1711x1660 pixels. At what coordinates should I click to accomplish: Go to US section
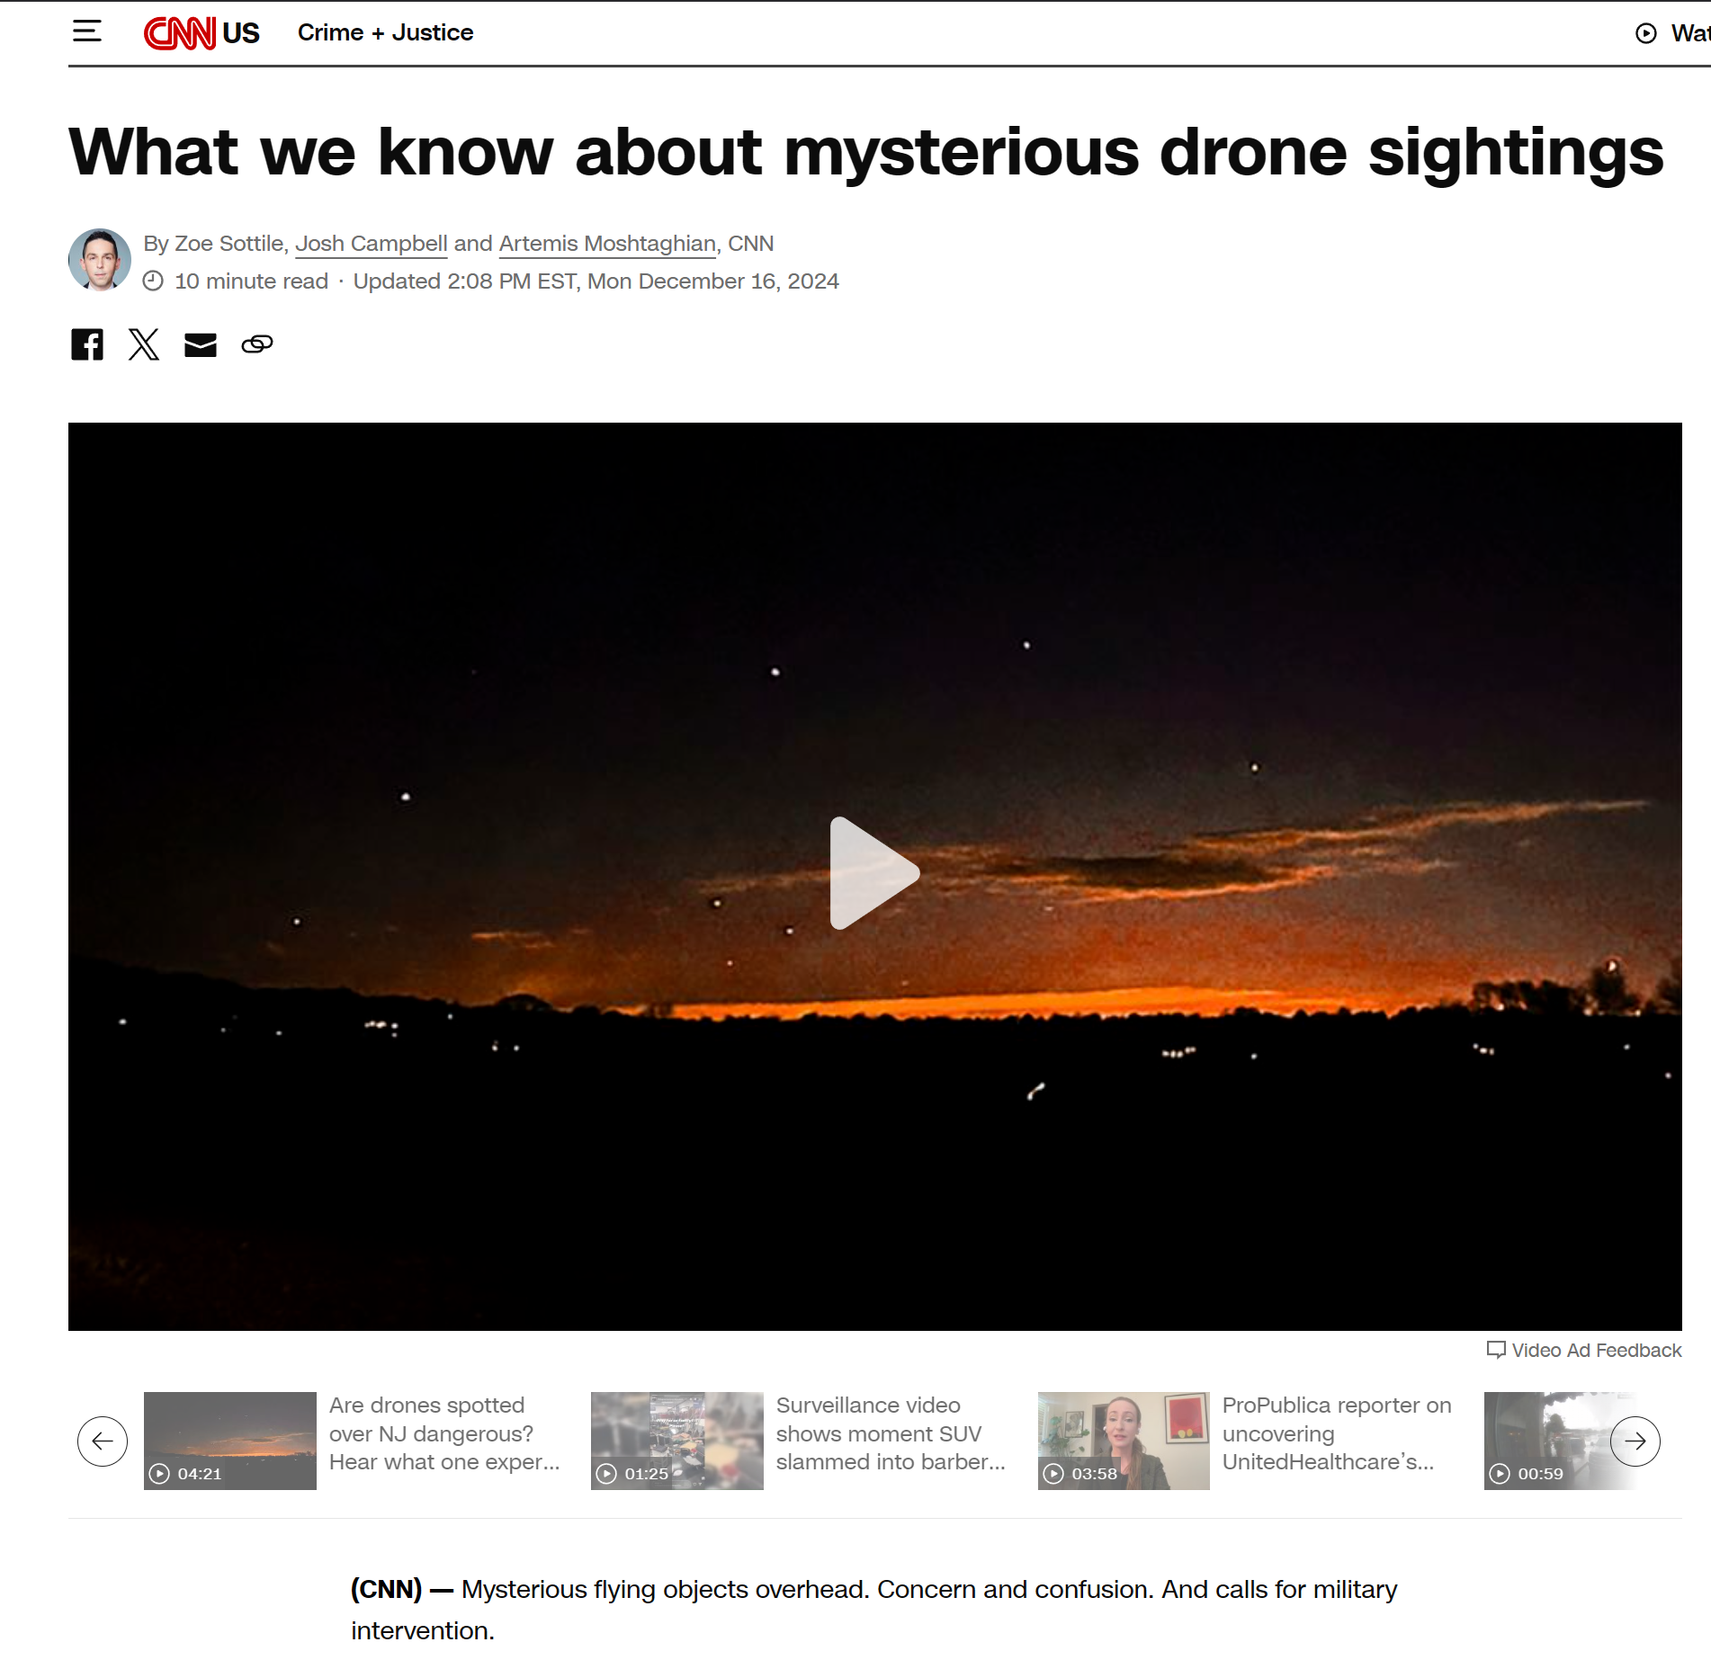[x=241, y=33]
